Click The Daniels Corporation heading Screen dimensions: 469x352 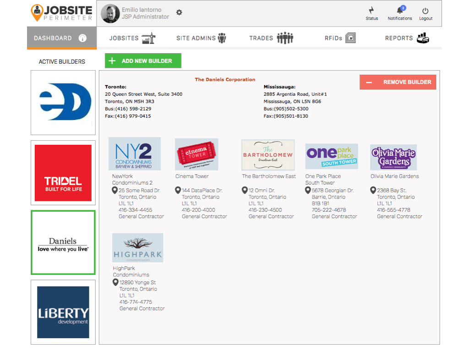coord(225,80)
